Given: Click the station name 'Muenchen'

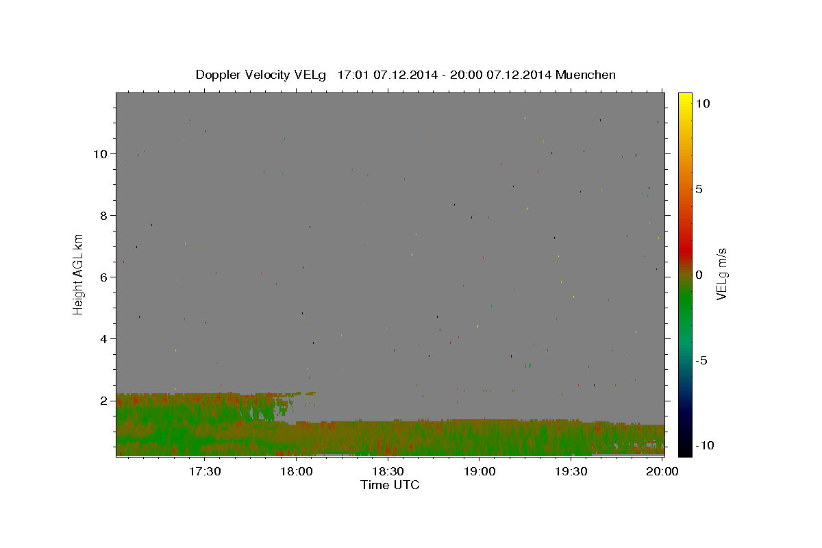Looking at the screenshot, I should [x=586, y=75].
